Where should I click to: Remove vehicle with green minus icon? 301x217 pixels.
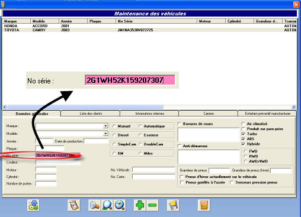(x=152, y=205)
